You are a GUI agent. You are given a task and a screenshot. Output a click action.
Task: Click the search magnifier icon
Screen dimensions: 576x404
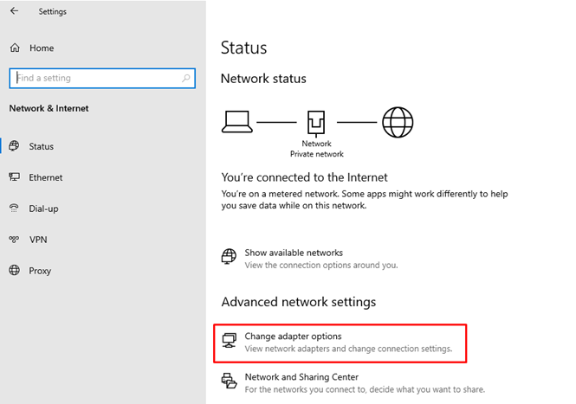pos(186,78)
